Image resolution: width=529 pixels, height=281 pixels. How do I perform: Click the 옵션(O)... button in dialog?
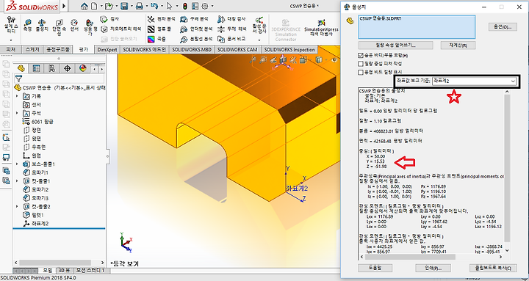[503, 27]
